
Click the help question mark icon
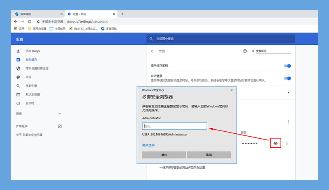click(x=245, y=51)
